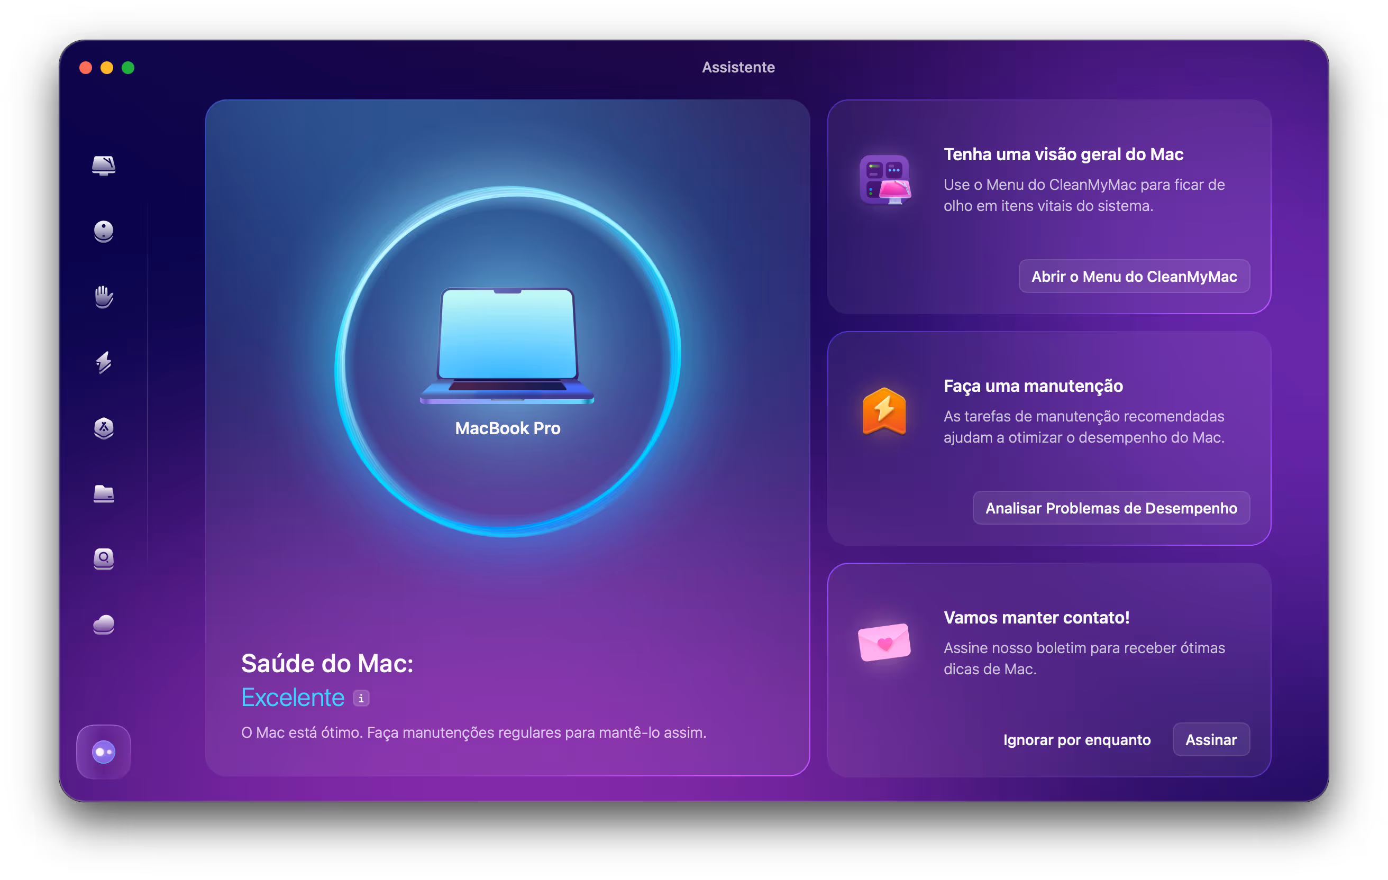Viewport: 1388px width, 880px height.
Task: Close the window with the red button
Action: tap(86, 68)
